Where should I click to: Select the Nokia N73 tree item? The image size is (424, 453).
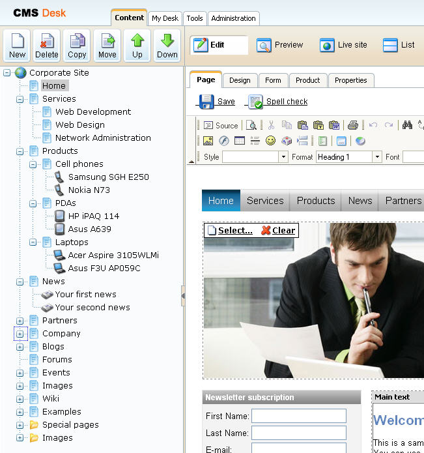point(89,190)
